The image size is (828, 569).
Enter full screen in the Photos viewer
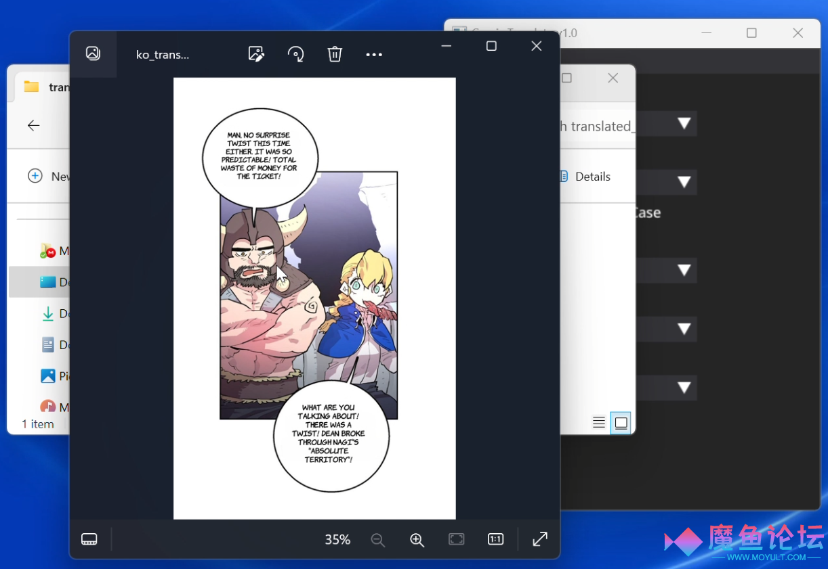[540, 539]
